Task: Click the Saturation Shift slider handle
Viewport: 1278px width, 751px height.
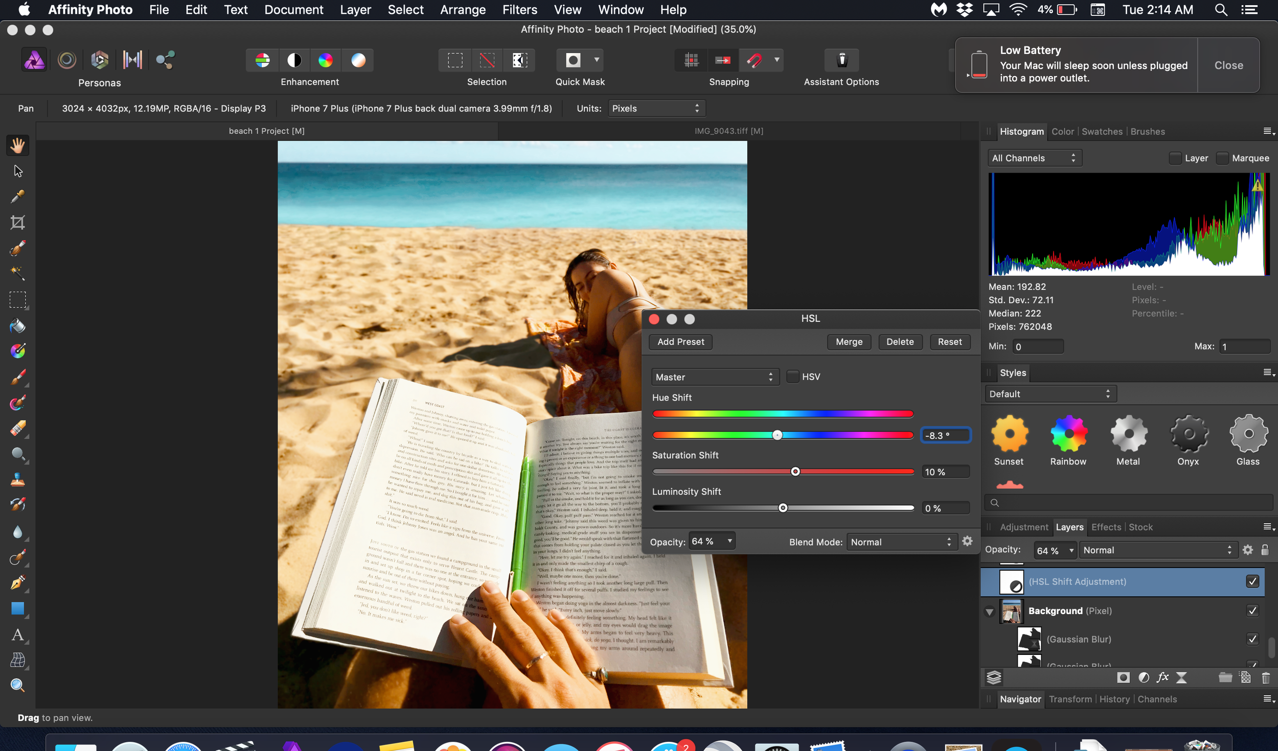Action: point(795,472)
